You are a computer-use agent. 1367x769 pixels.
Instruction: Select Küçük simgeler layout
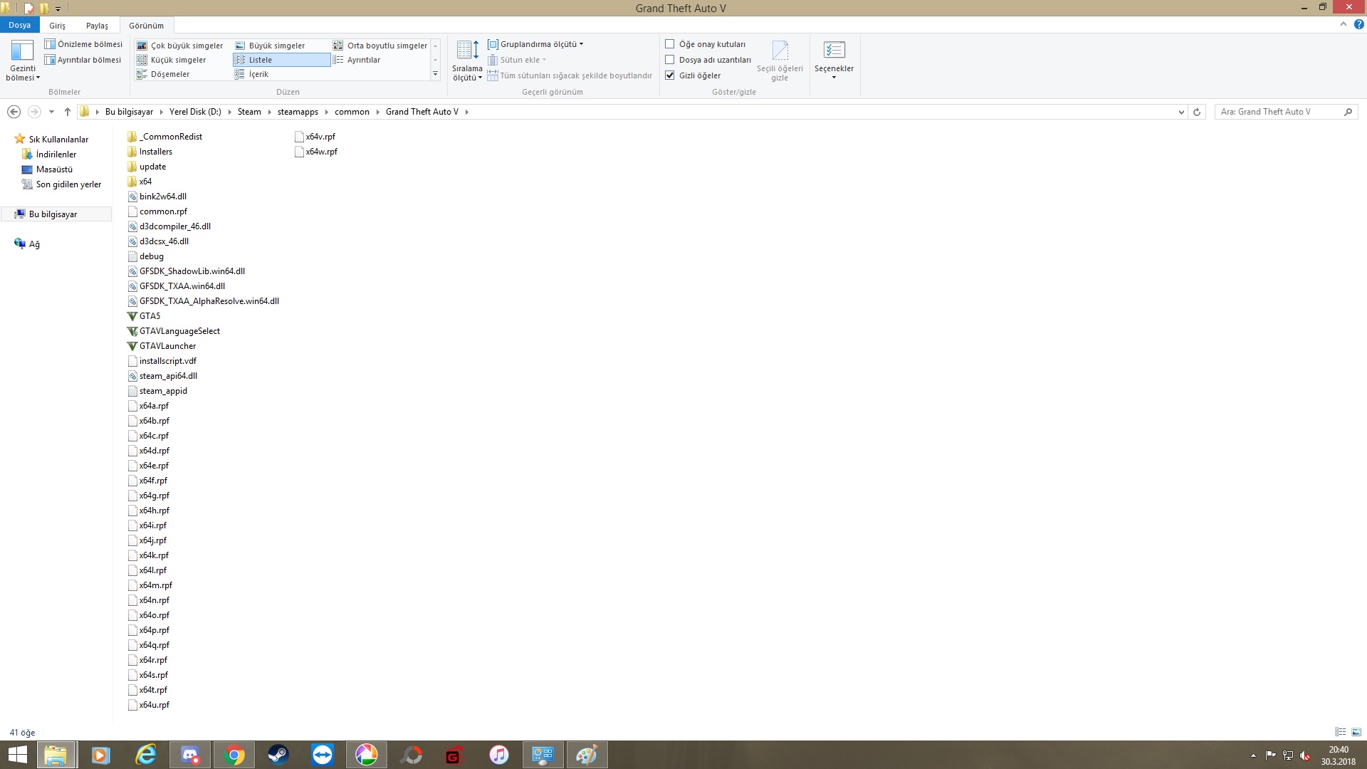pyautogui.click(x=171, y=60)
